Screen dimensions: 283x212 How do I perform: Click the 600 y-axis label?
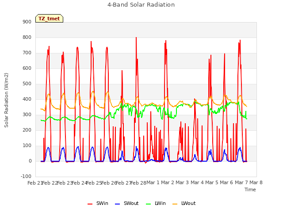(27, 68)
